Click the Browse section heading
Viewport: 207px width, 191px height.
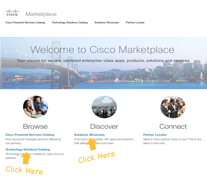point(35,126)
